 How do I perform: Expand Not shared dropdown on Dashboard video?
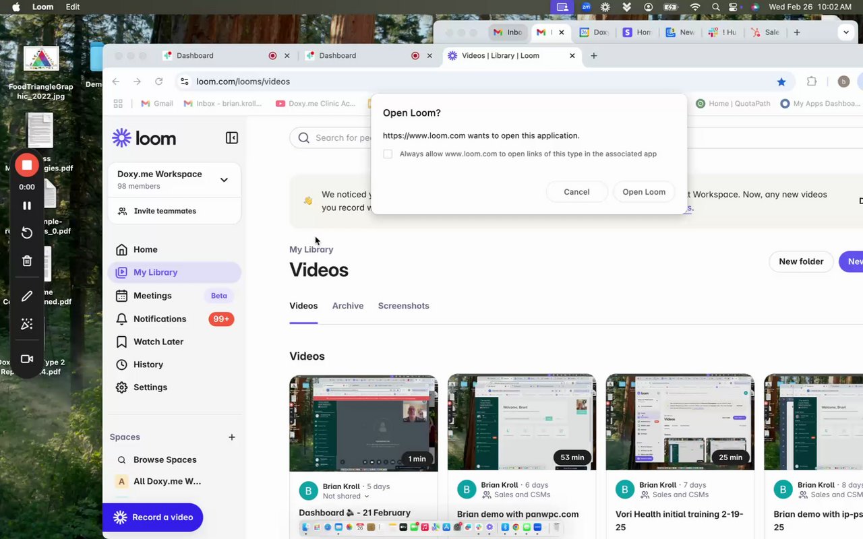tap(346, 496)
